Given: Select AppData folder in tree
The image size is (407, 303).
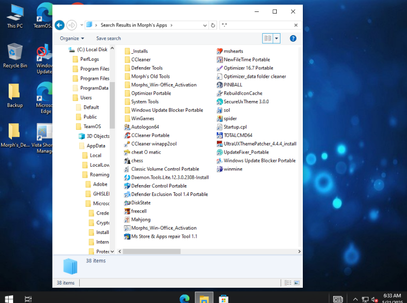Looking at the screenshot, I should click(x=92, y=146).
